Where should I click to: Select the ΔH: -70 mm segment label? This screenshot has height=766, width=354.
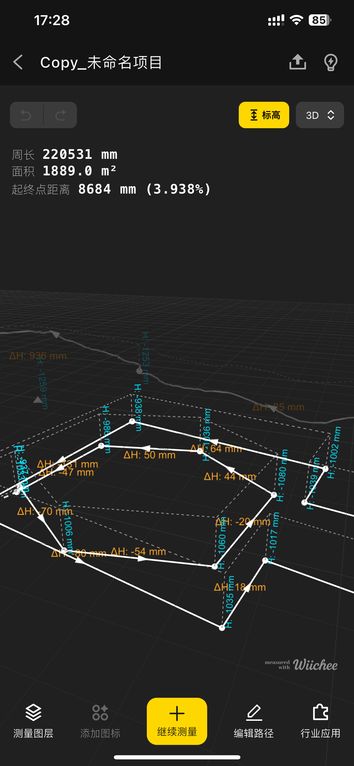coord(45,511)
